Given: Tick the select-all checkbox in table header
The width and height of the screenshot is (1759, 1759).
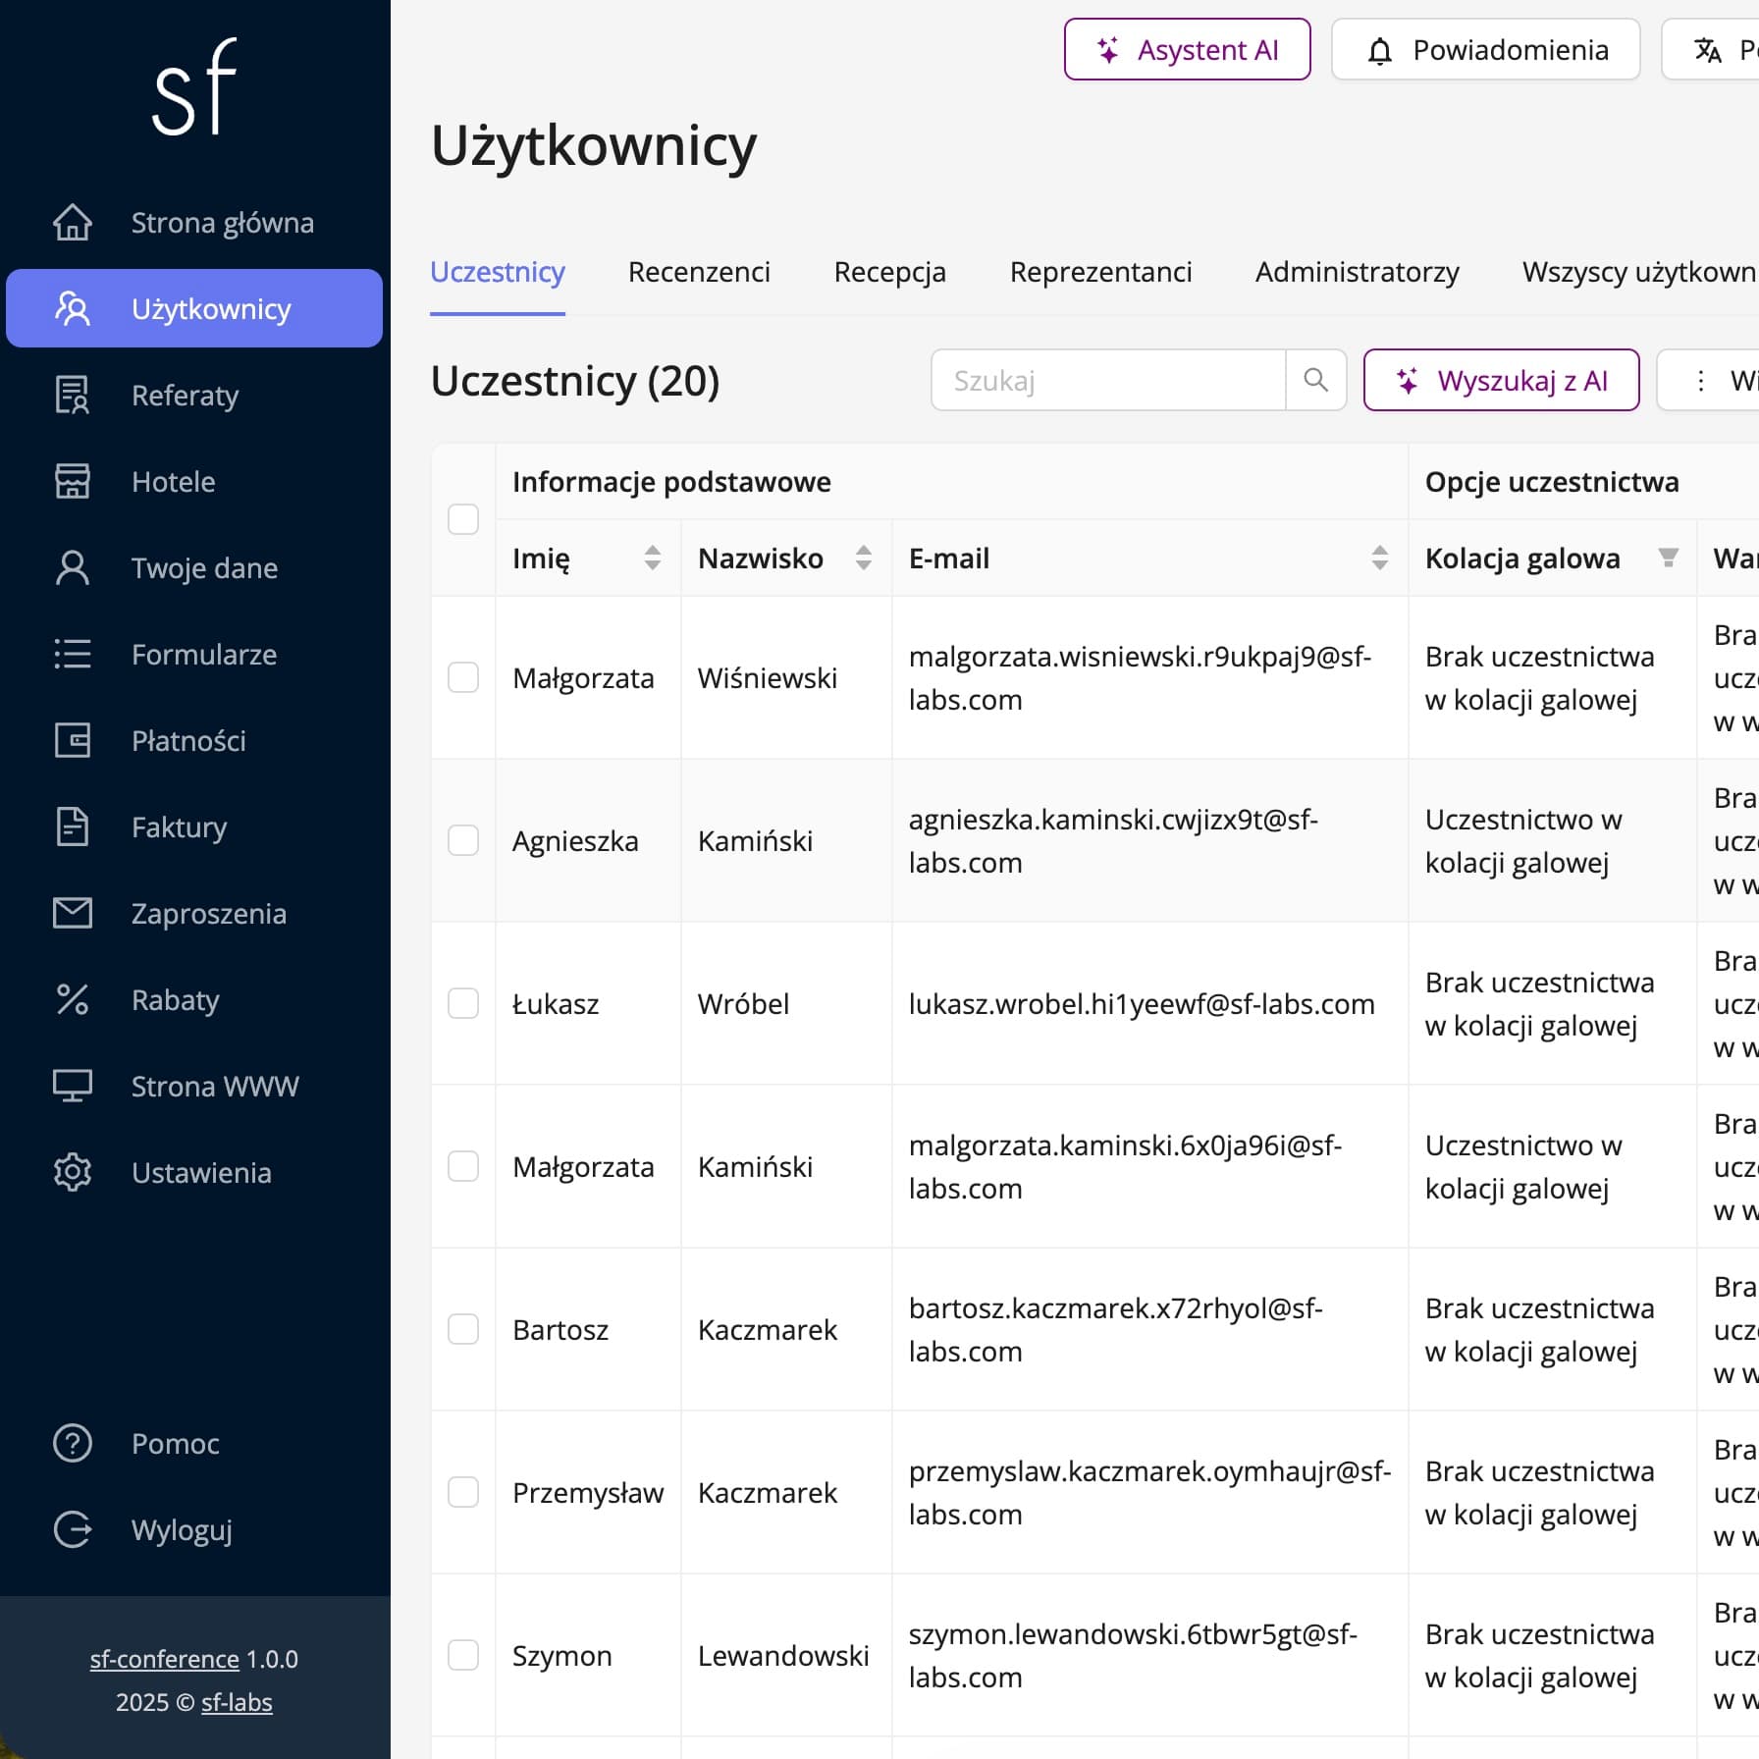Looking at the screenshot, I should [x=463, y=519].
